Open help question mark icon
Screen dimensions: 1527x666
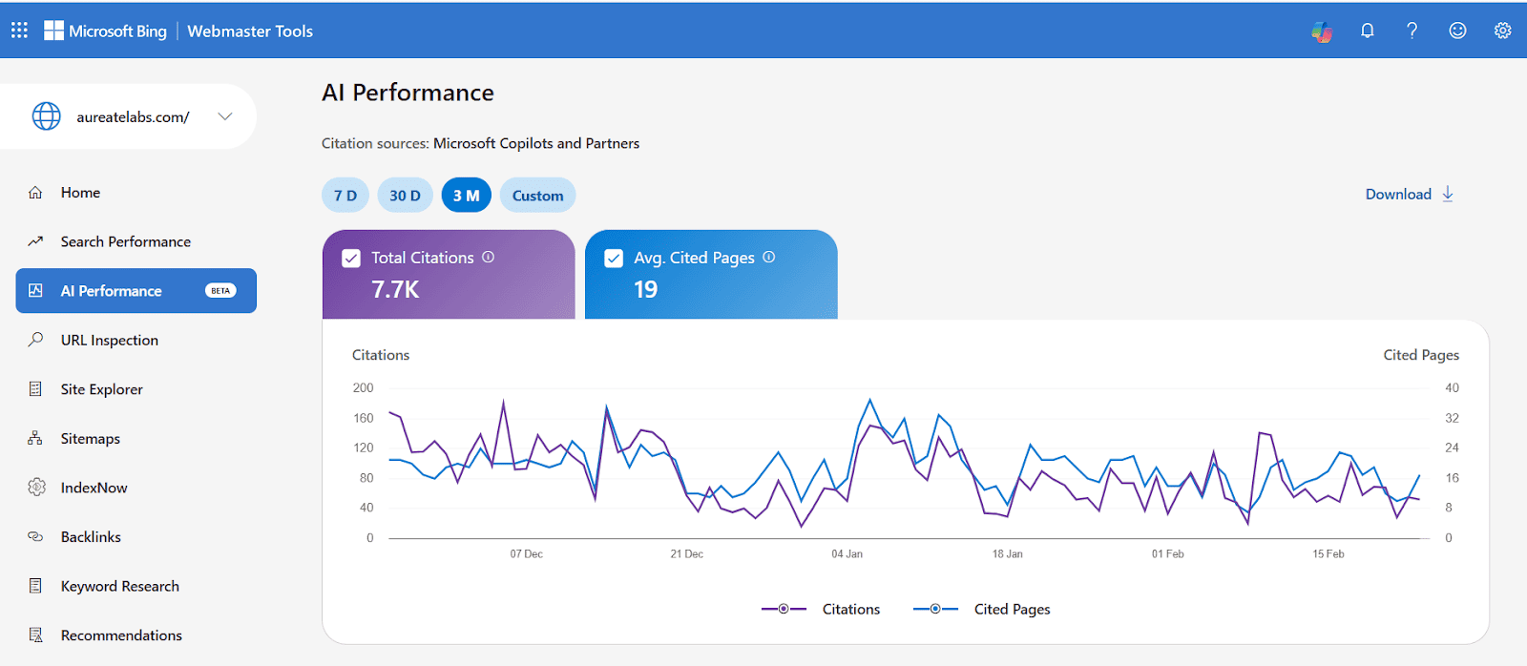click(x=1412, y=31)
